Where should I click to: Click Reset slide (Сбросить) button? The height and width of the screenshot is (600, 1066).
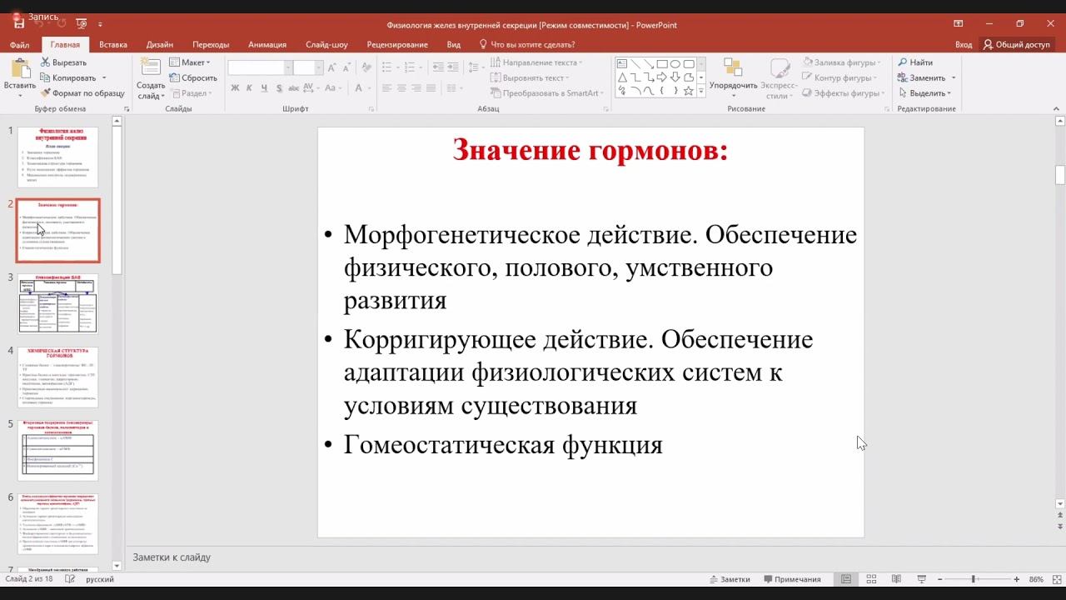(x=193, y=77)
